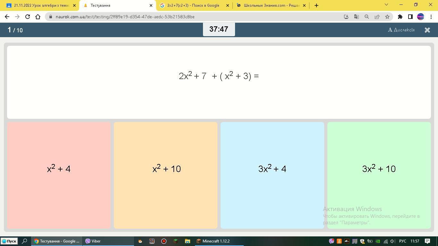Viewport: 438px width, 246px height.
Task: Reload the page
Action: point(28,17)
